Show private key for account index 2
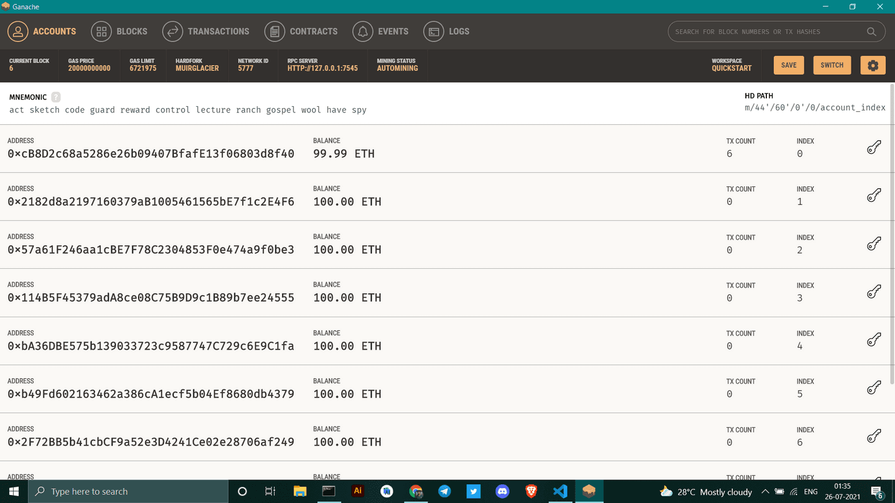 coord(874,244)
